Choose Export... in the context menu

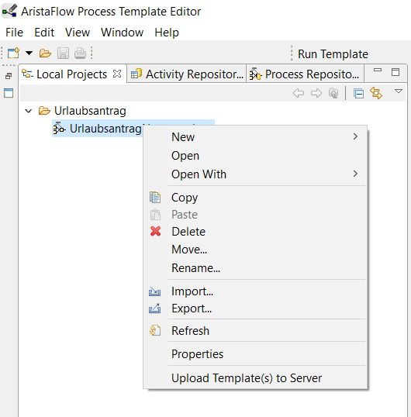[192, 308]
